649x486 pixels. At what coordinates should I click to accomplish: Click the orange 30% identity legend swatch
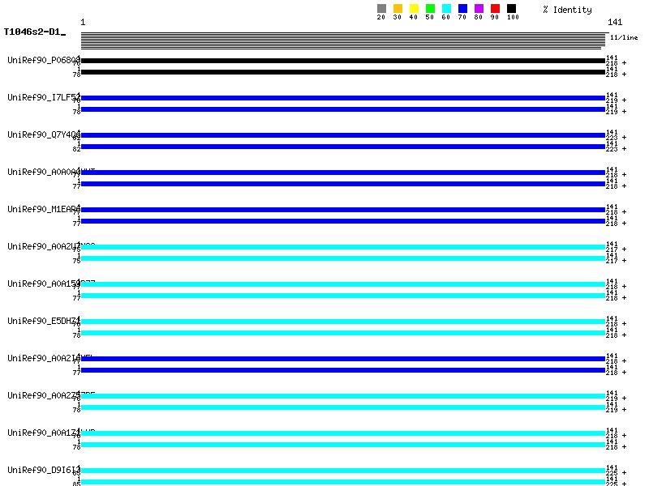(x=398, y=9)
